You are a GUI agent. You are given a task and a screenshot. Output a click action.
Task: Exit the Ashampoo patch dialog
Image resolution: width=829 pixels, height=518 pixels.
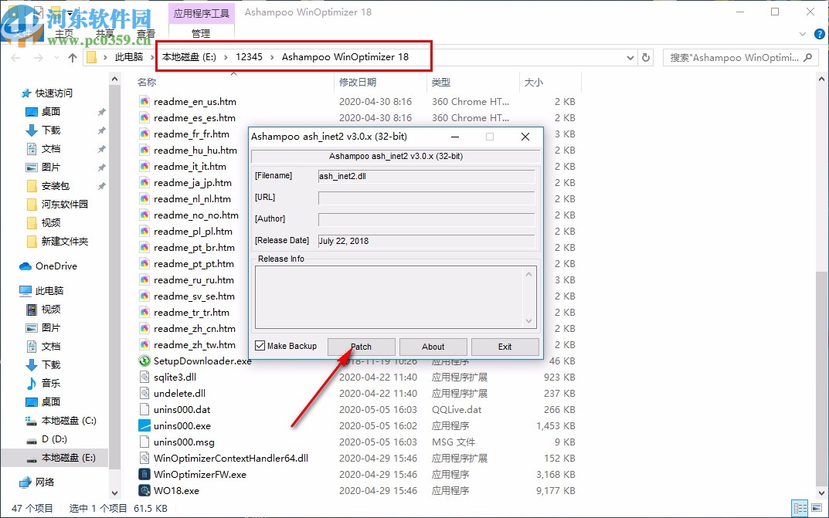505,346
